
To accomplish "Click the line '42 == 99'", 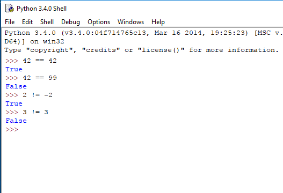I will pyautogui.click(x=40, y=78).
